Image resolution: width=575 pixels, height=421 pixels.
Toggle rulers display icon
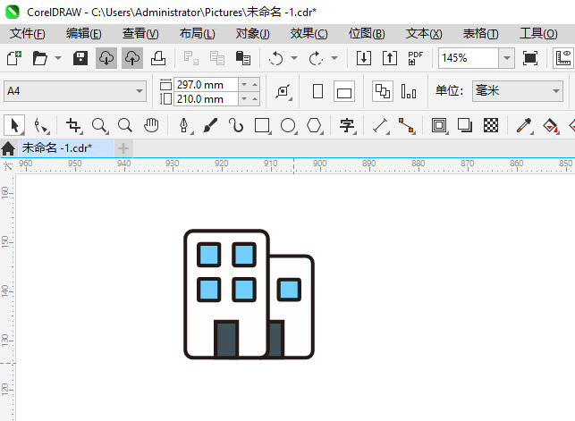563,58
